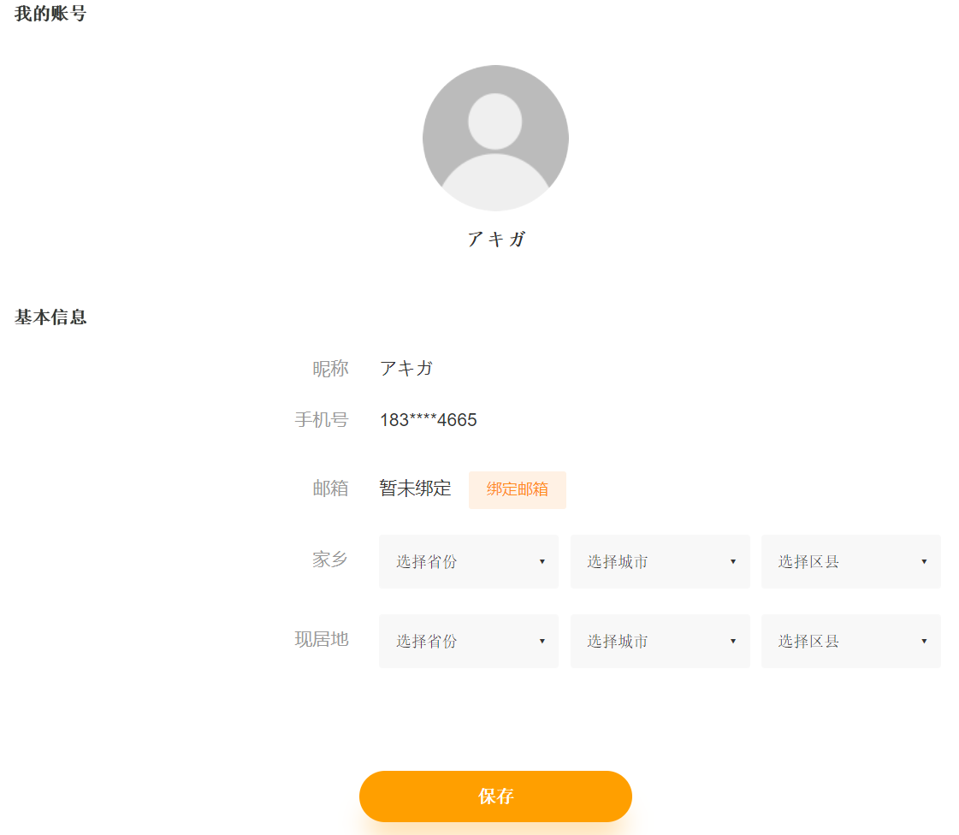This screenshot has height=835, width=959.
Task: Open the 家乡 province dropdown
Action: coord(469,562)
